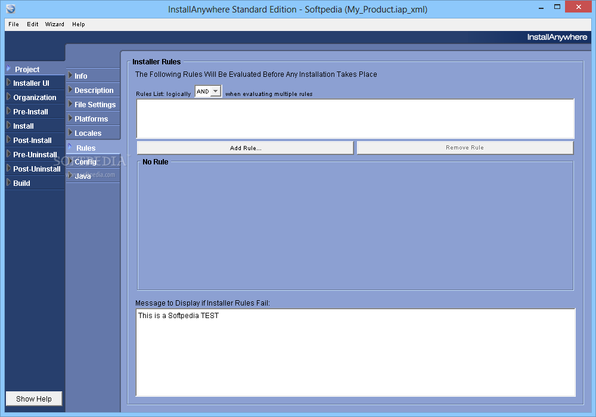This screenshot has width=596, height=417.
Task: Click the InstallAnywhere app icon in title bar
Action: tap(11, 9)
